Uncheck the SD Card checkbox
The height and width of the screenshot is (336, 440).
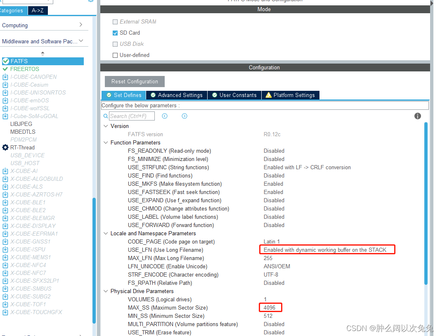click(x=115, y=33)
